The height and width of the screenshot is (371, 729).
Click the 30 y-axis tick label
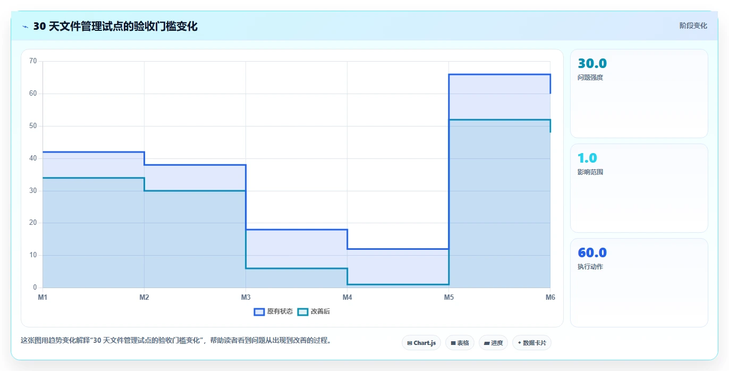pyautogui.click(x=33, y=191)
